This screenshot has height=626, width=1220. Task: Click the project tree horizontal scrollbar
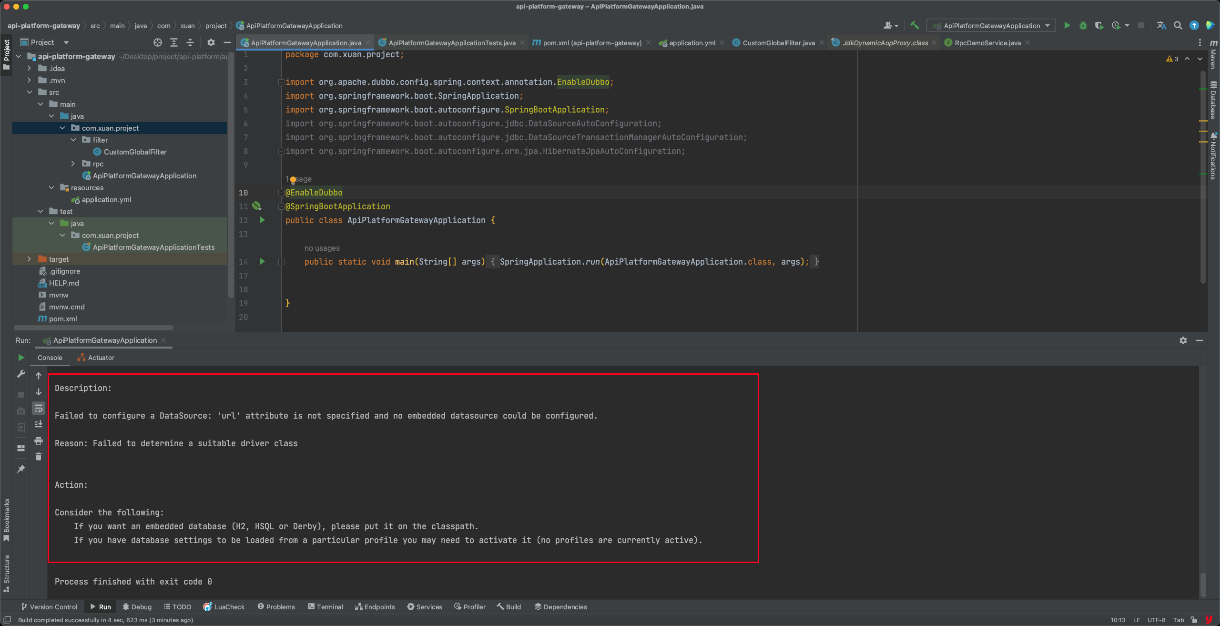pos(93,328)
